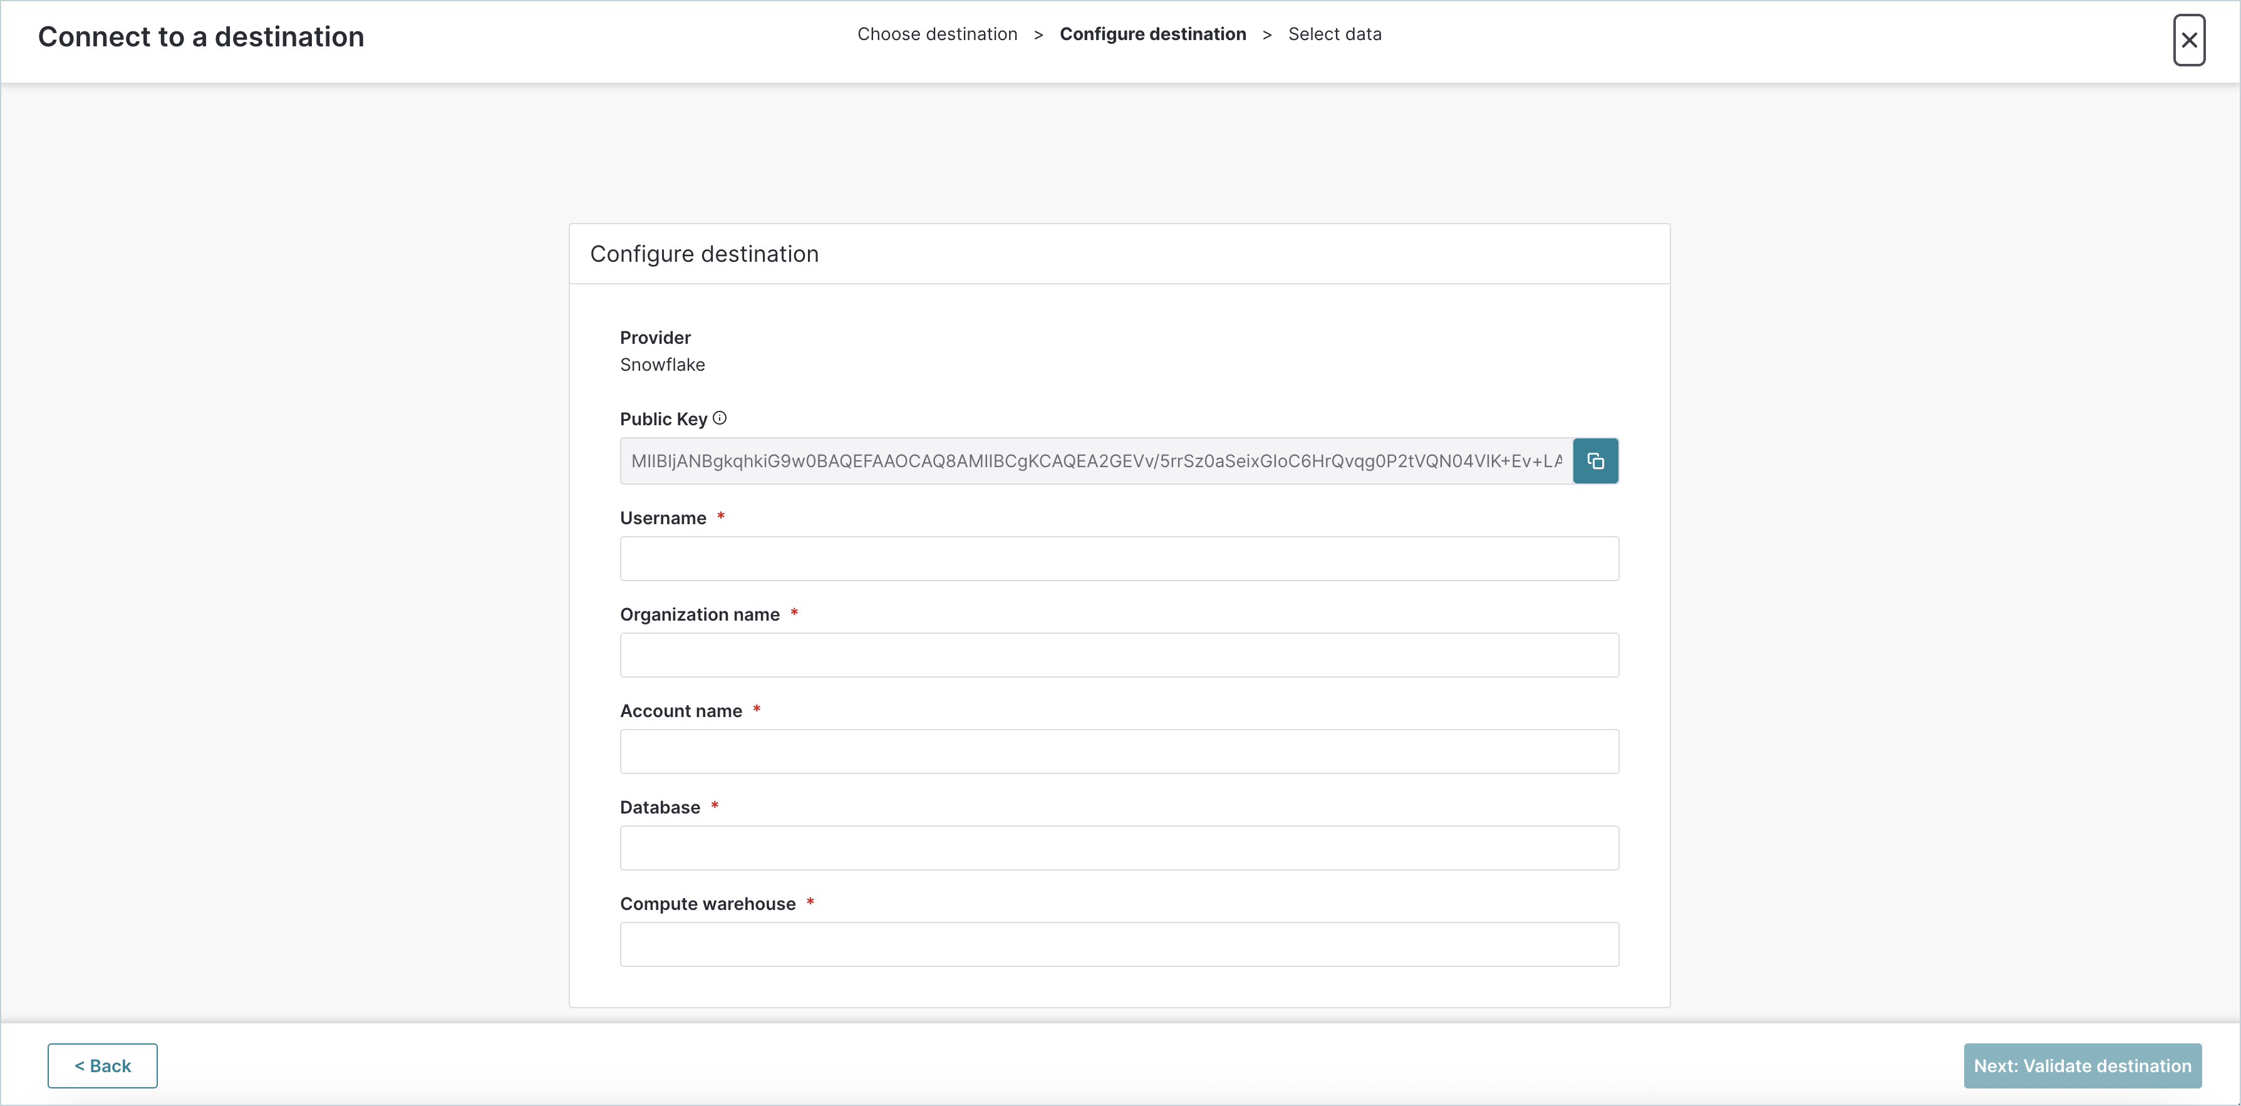This screenshot has width=2241, height=1106.
Task: Open the Public Key info tooltip
Action: pos(720,418)
